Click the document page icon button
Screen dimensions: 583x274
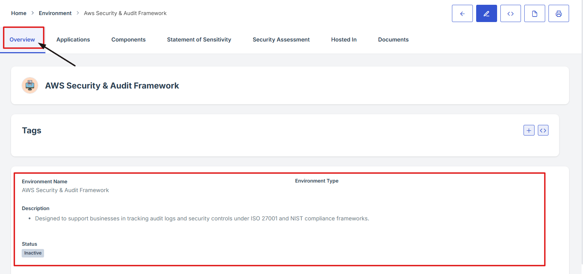click(x=535, y=14)
